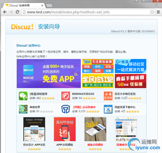This screenshot has width=162, height=153.
Task: Click the APP!手机模板 title
Action: pyautogui.click(x=65, y=145)
